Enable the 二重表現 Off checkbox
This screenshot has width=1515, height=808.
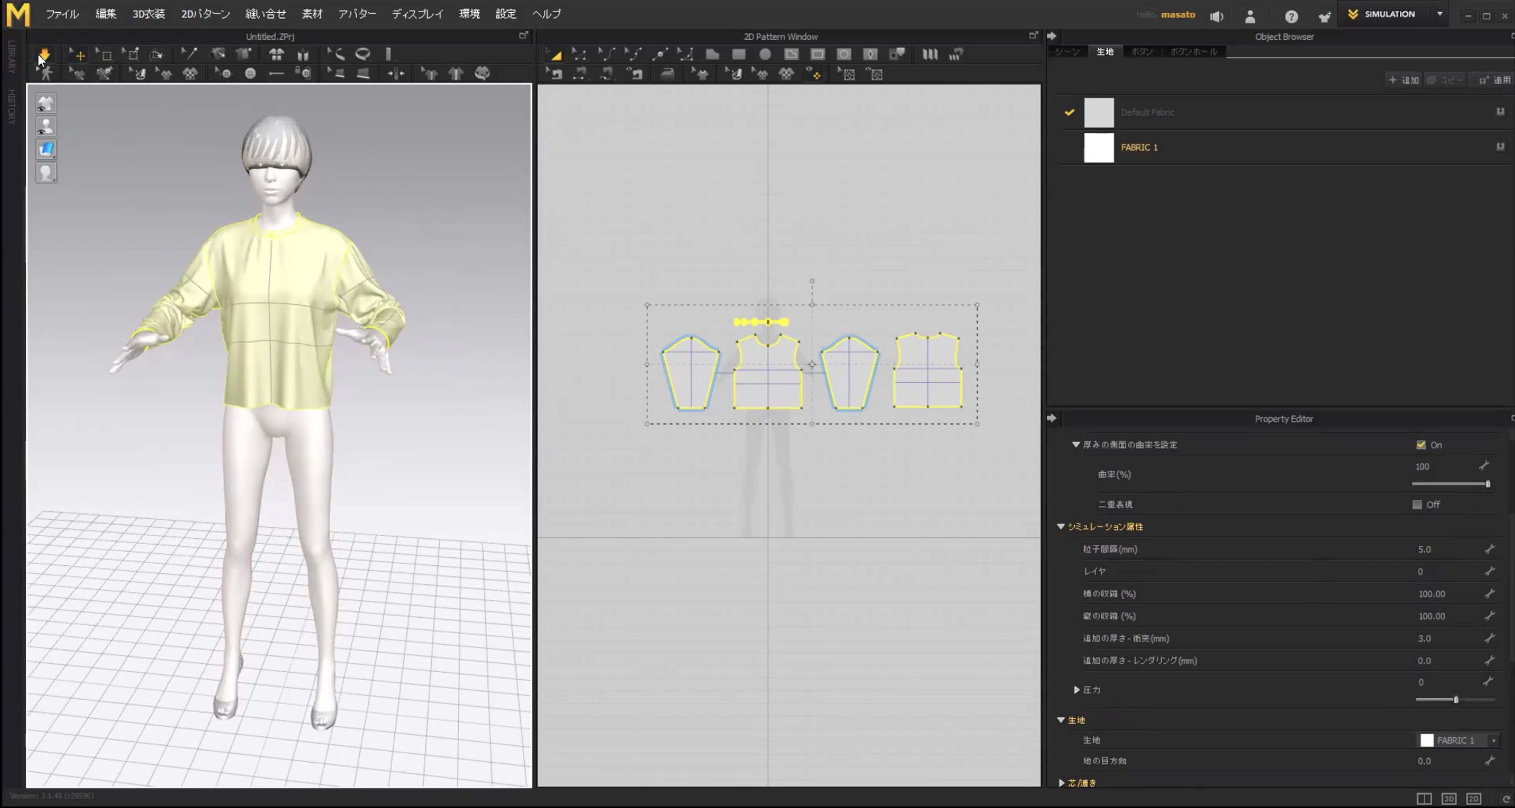tap(1417, 505)
